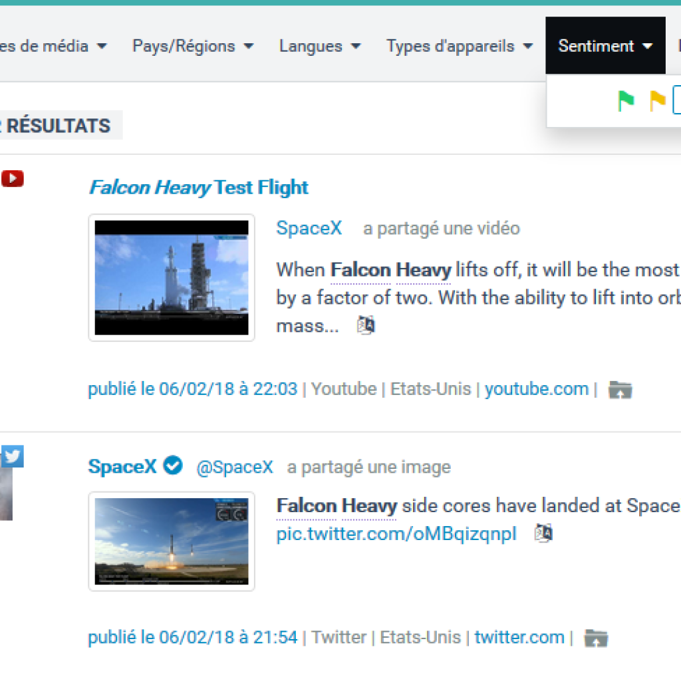Click the YouTube source icon
The image size is (681, 681).
pos(12,178)
